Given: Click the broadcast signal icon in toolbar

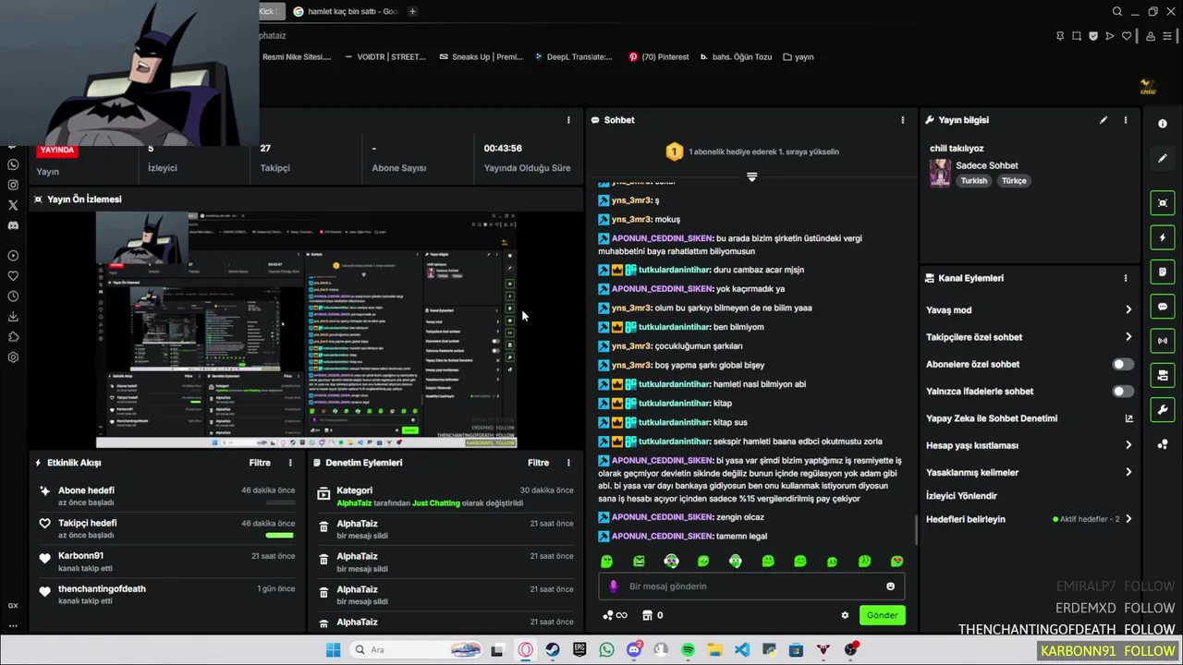Looking at the screenshot, I should (1163, 341).
